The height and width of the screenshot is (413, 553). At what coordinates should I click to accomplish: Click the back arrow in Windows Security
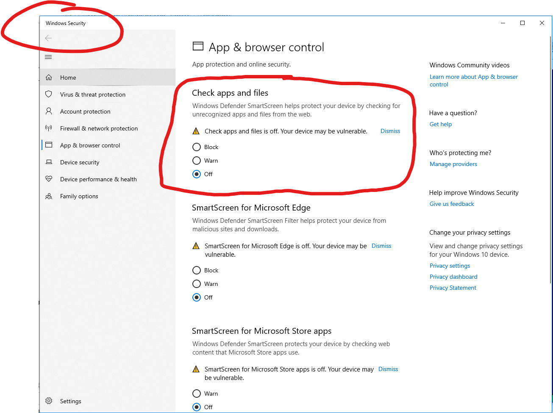48,38
